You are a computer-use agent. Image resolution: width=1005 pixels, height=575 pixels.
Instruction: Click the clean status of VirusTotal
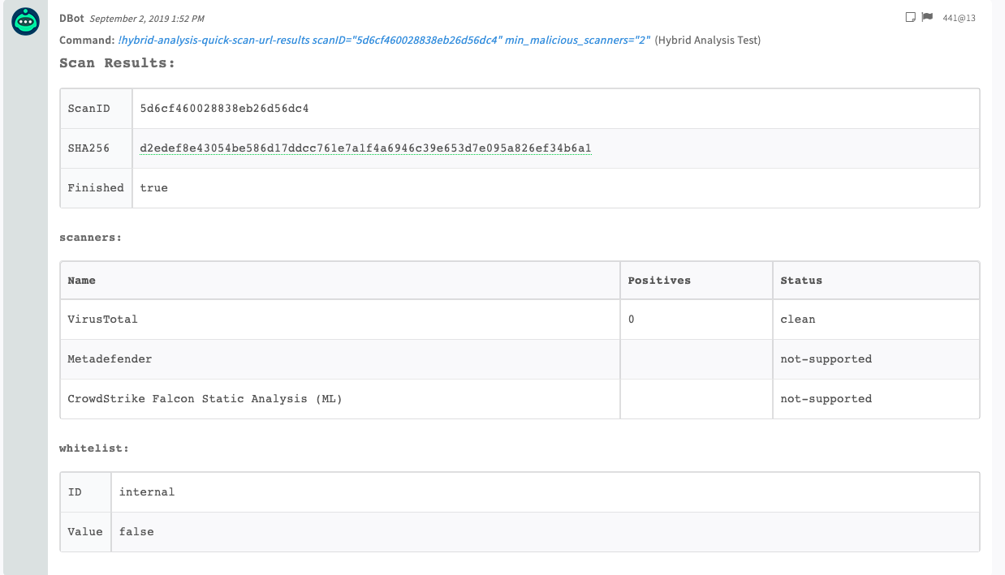(x=797, y=320)
